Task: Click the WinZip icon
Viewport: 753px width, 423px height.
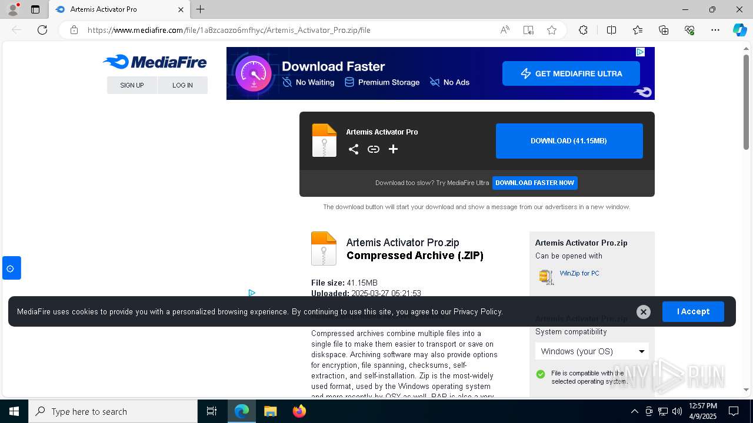Action: coord(547,277)
